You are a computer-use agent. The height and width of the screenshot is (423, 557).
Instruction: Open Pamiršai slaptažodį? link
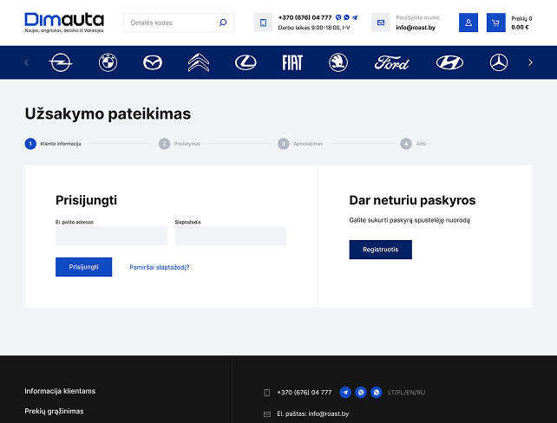[160, 267]
